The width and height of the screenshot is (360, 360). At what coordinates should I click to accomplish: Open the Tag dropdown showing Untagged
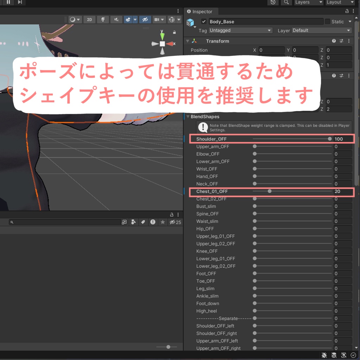pos(240,30)
